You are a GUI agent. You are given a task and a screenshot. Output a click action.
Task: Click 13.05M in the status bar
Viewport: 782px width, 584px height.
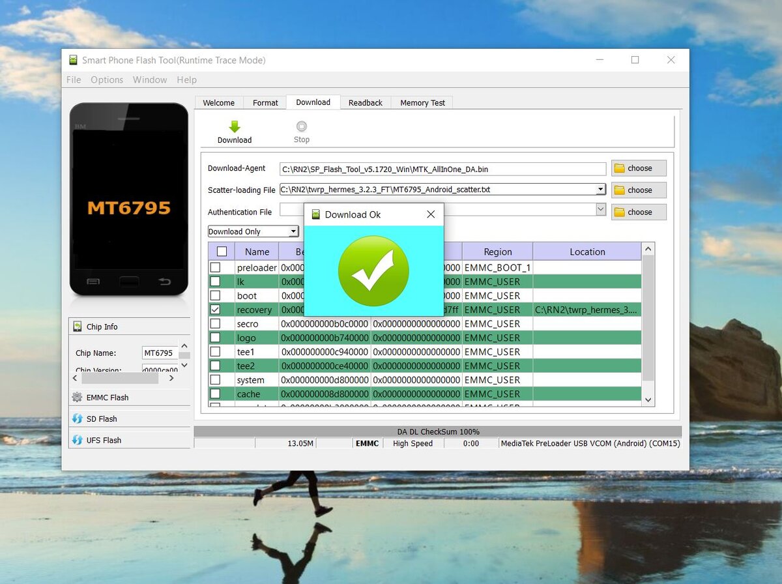click(300, 443)
